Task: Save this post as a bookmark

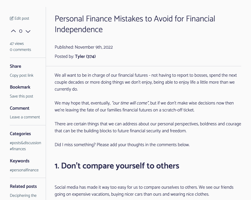Action: pos(21,96)
